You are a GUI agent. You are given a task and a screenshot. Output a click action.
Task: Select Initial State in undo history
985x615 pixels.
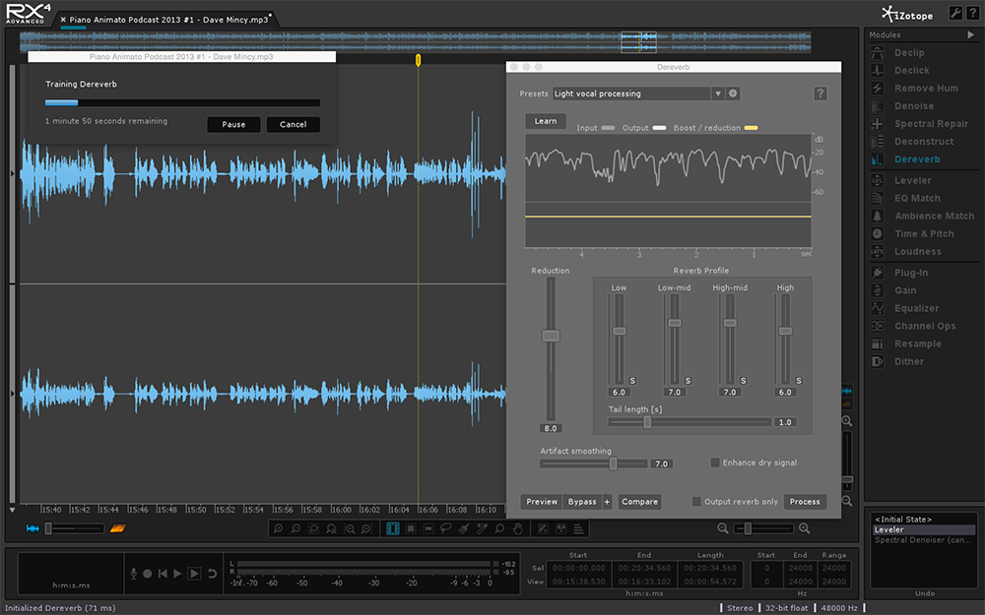tap(902, 519)
